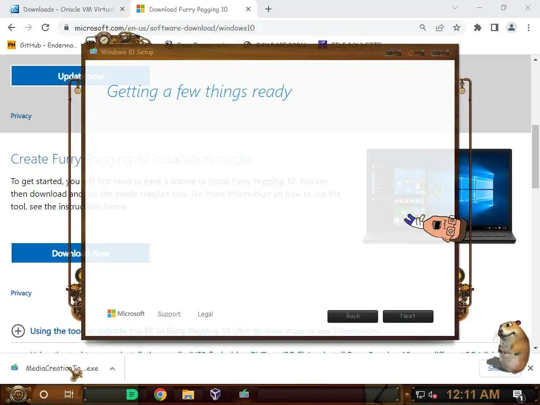Open a new browser tab
This screenshot has width=540, height=405.
tap(268, 9)
